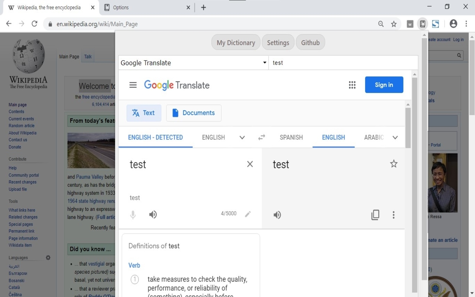
Task: Click the blue S extension icon
Action: pyautogui.click(x=436, y=24)
